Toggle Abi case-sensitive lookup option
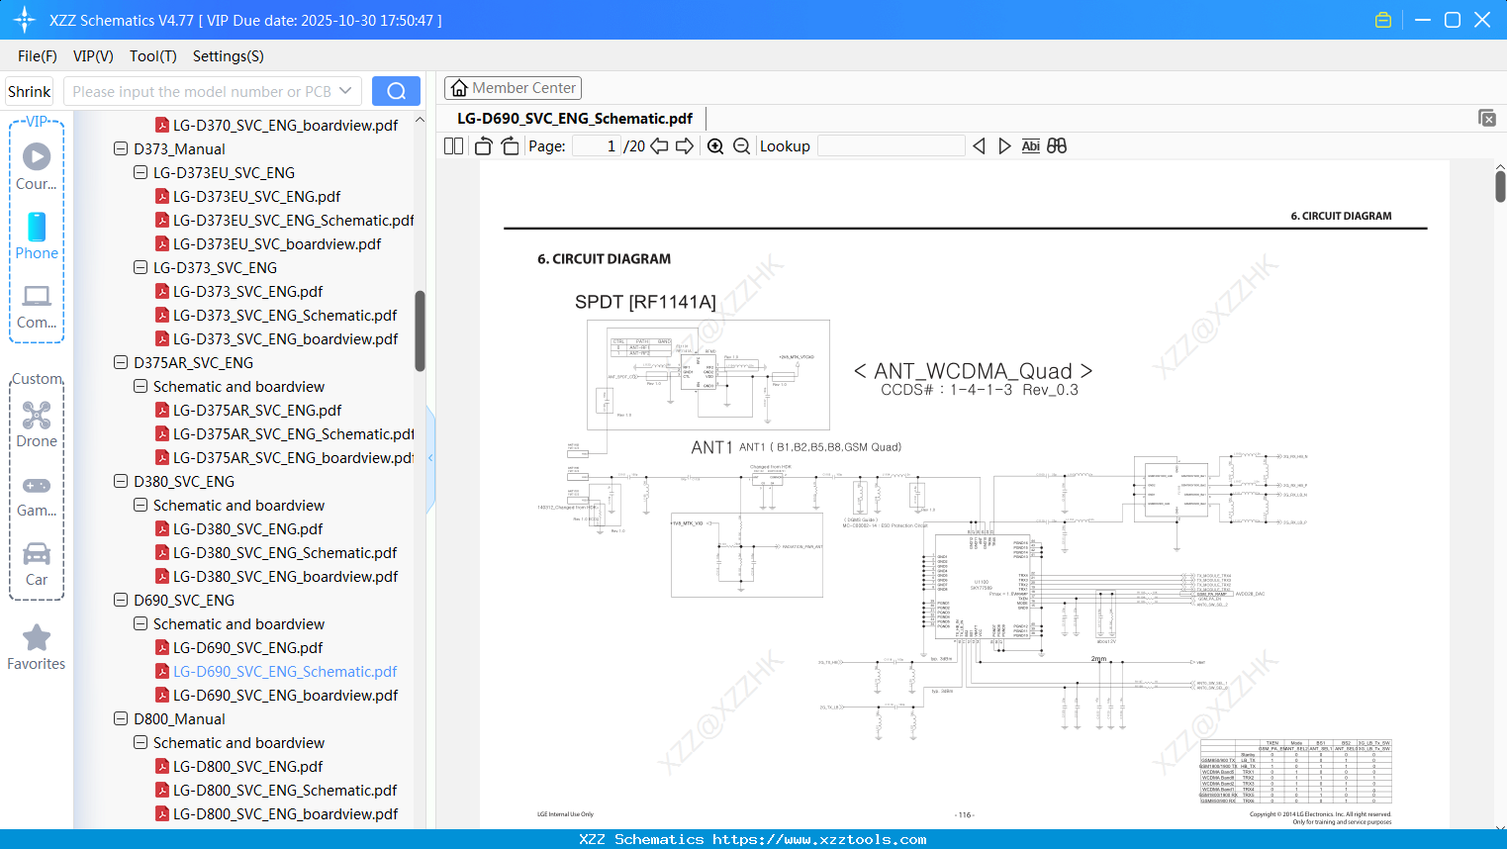The width and height of the screenshot is (1507, 849). coord(1030,145)
